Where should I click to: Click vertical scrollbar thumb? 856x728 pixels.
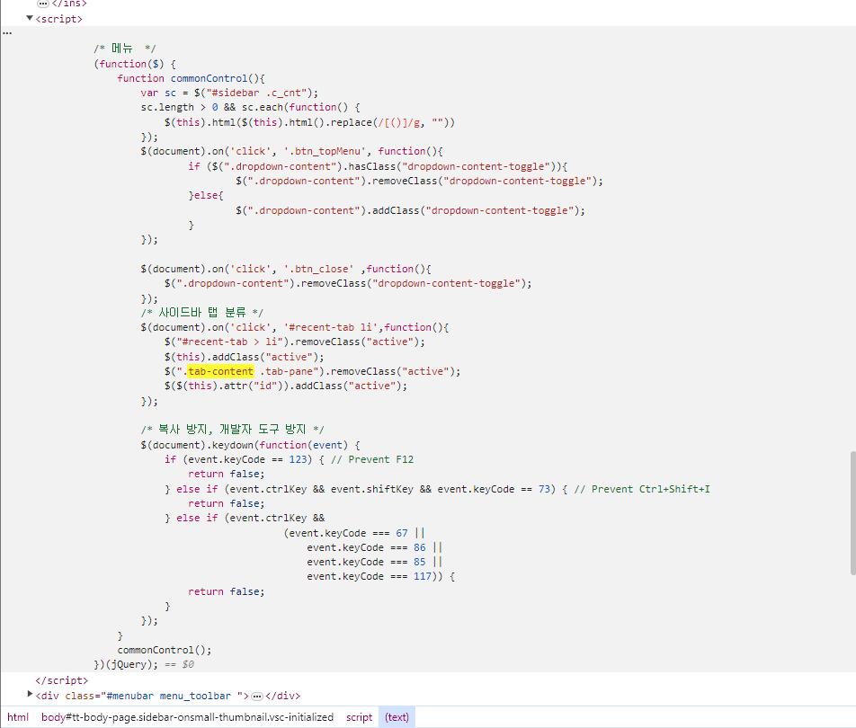tap(852, 513)
